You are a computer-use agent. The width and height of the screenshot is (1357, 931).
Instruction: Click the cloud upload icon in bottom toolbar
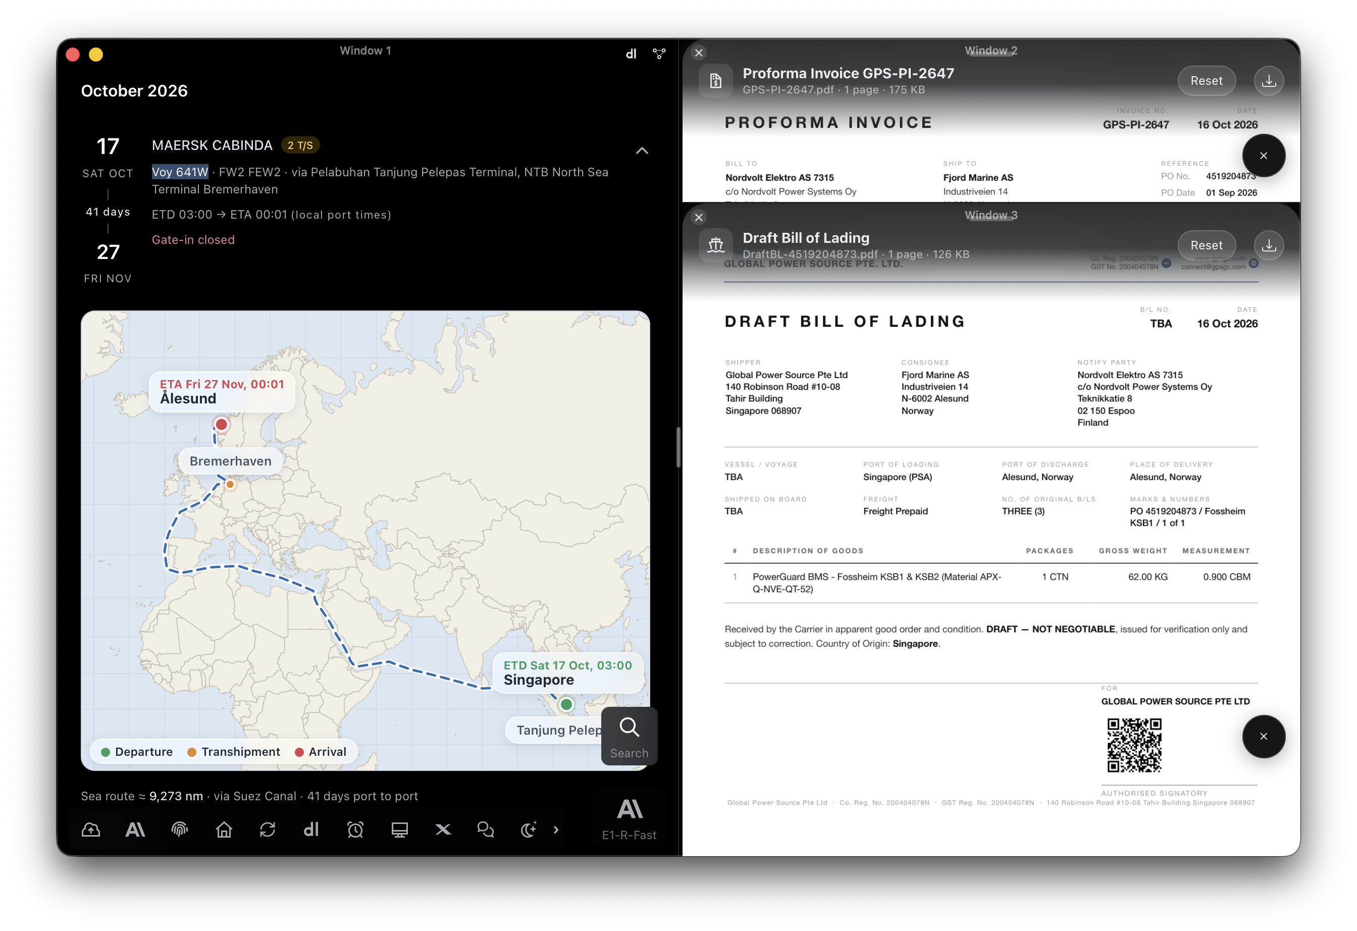pos(90,830)
